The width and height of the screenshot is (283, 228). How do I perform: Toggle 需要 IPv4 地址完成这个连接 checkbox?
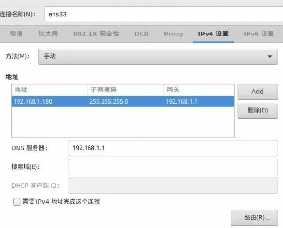click(17, 202)
